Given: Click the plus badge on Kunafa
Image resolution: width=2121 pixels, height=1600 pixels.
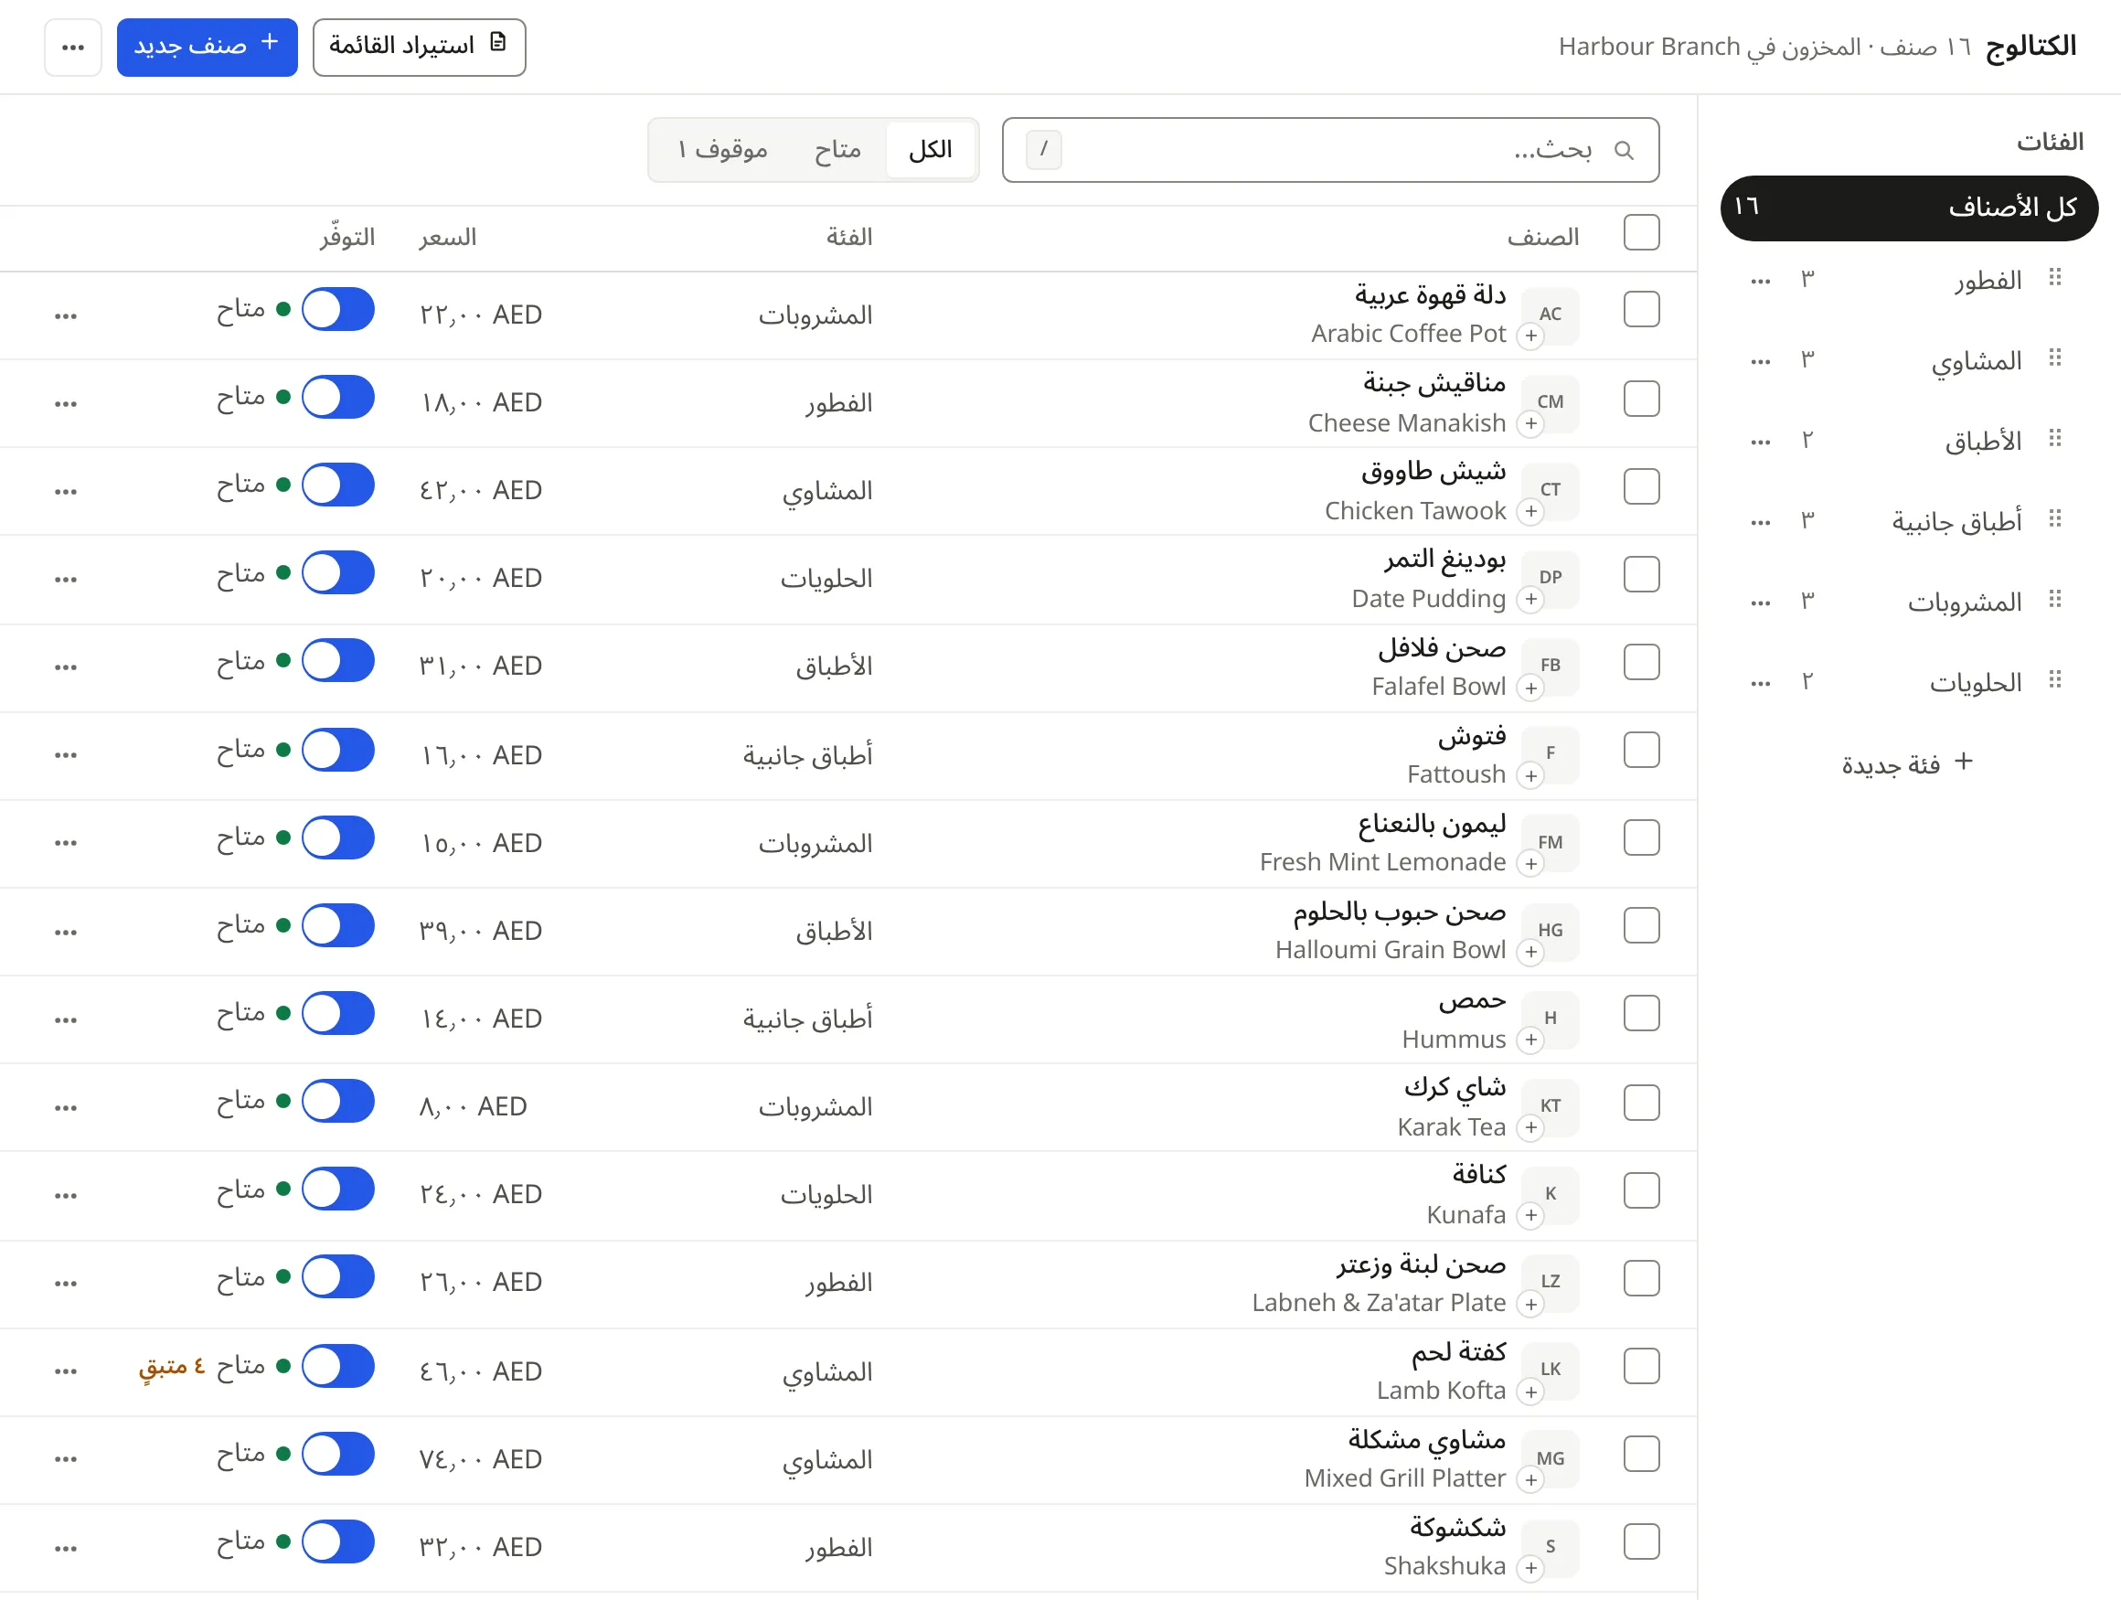Looking at the screenshot, I should (1531, 1216).
